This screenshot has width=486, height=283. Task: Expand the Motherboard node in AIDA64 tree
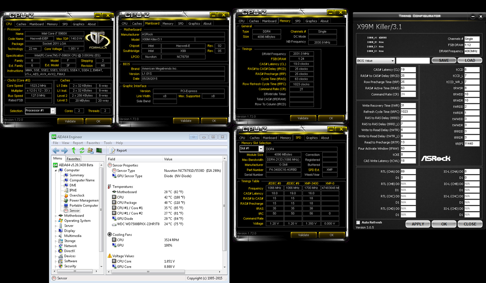tap(56, 216)
